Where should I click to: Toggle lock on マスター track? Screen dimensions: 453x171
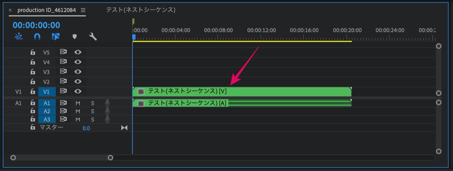pos(33,128)
